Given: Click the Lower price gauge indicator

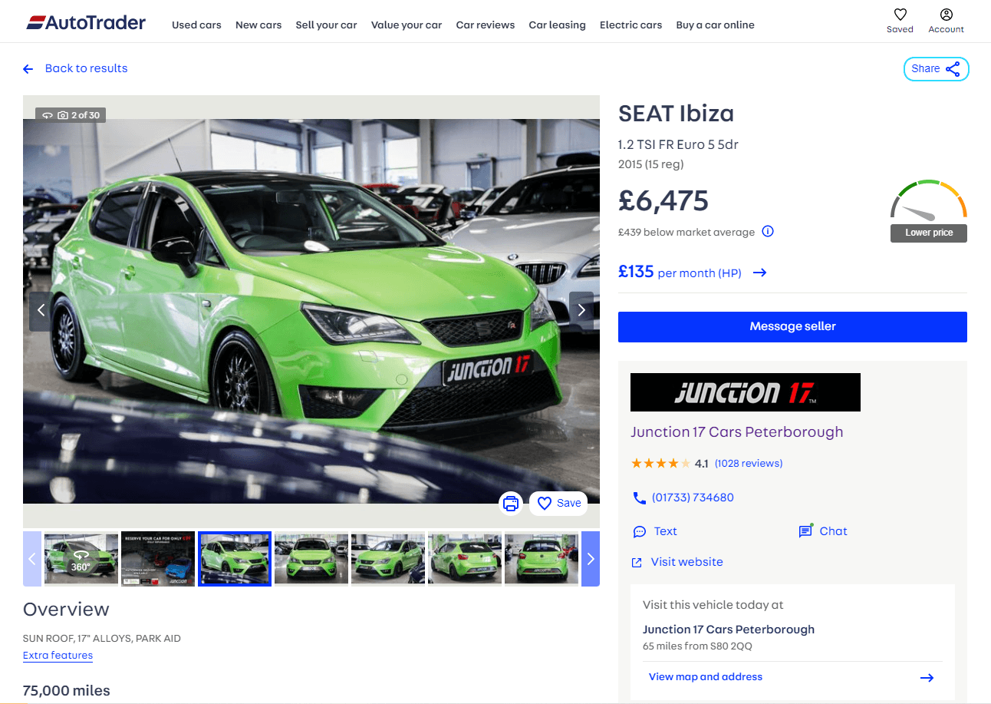Looking at the screenshot, I should click(928, 212).
